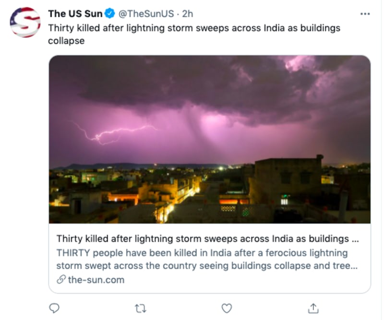Click the @TheSunUS handle

pyautogui.click(x=146, y=14)
